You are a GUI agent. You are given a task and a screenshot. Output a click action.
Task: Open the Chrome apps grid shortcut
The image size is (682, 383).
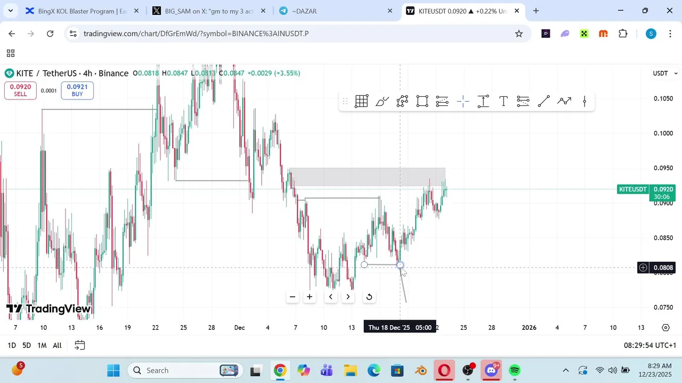[x=10, y=53]
